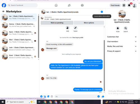Click the '505 716-2788' message bubble
Screen dimensions: 140x104
pos(51,78)
